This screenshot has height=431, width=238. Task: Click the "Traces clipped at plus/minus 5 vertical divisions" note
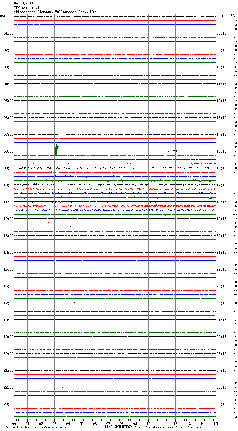(169, 427)
